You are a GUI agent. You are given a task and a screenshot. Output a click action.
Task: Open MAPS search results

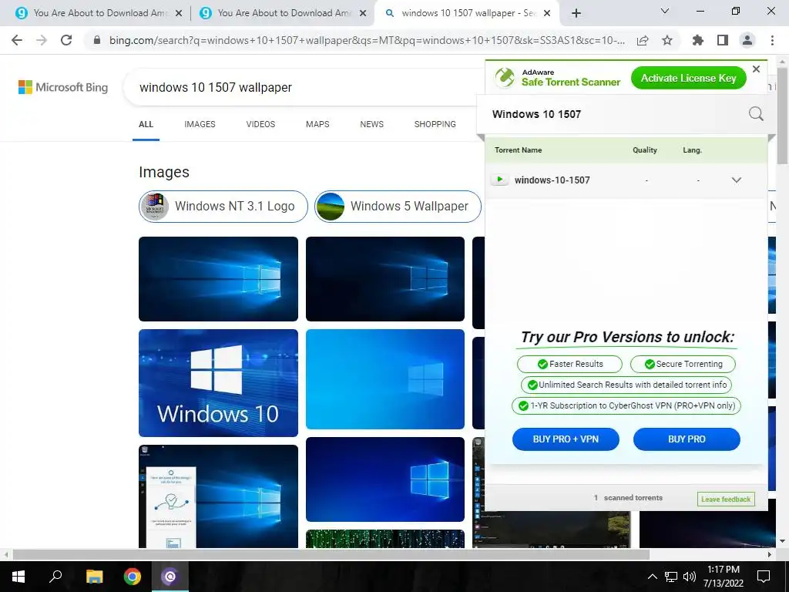317,124
